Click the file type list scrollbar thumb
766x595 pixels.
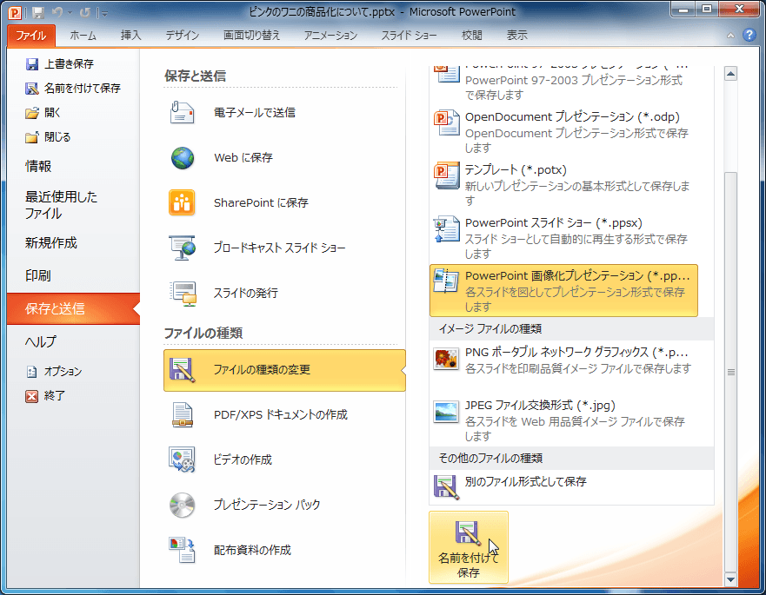731,372
